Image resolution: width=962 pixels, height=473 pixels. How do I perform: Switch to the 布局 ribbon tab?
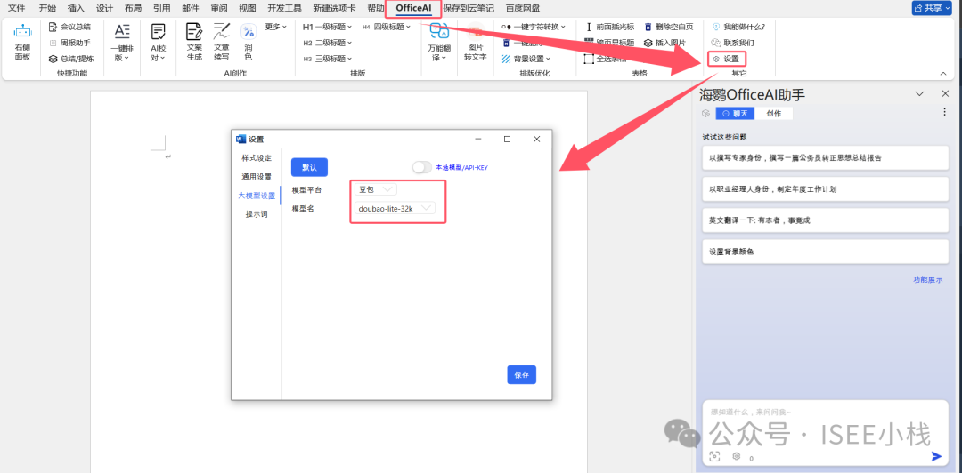point(133,9)
